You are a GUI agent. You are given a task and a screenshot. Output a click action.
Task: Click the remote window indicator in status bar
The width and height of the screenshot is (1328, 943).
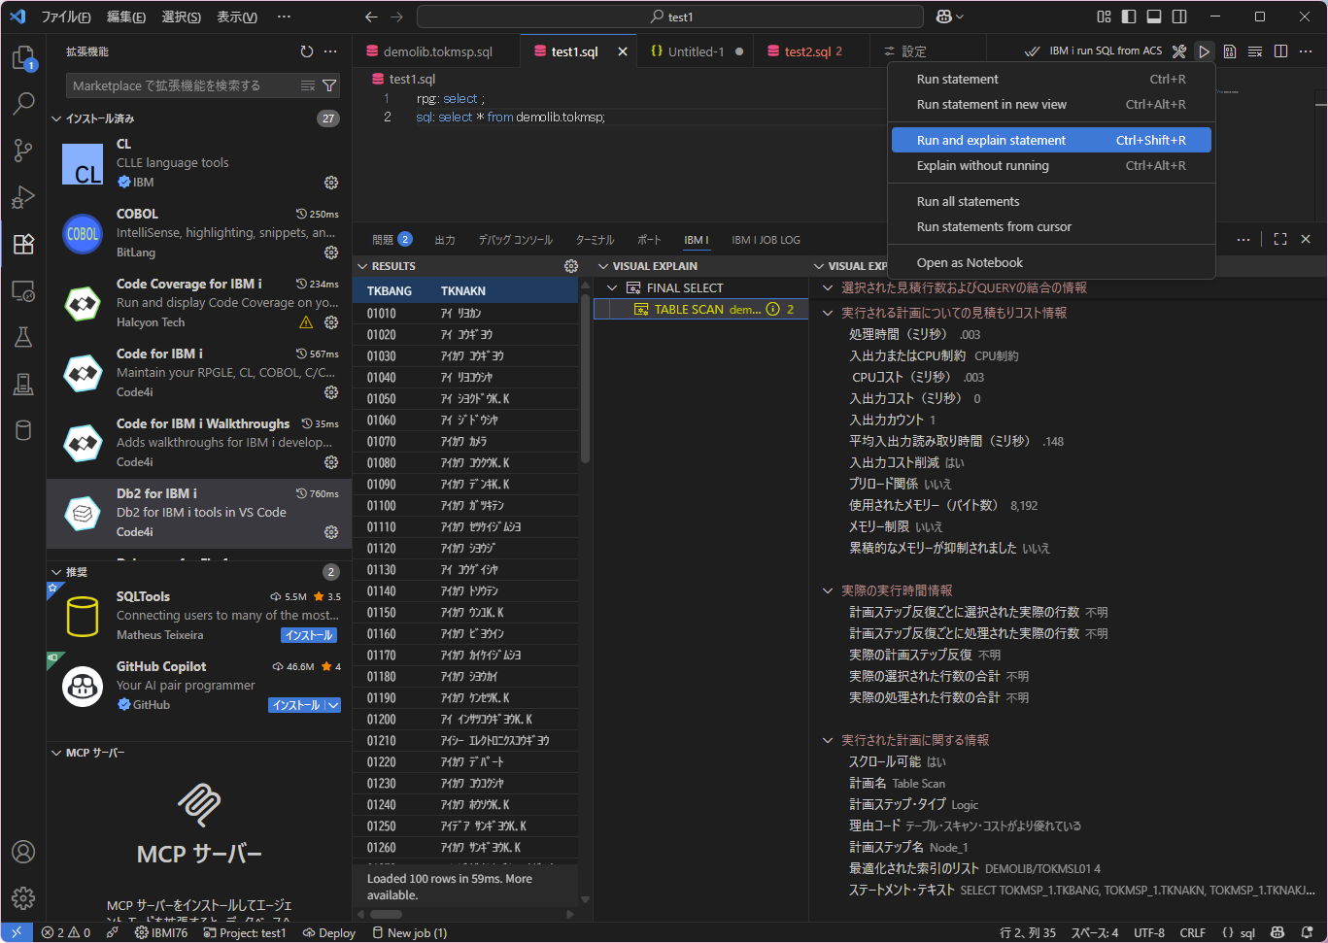[x=17, y=933]
